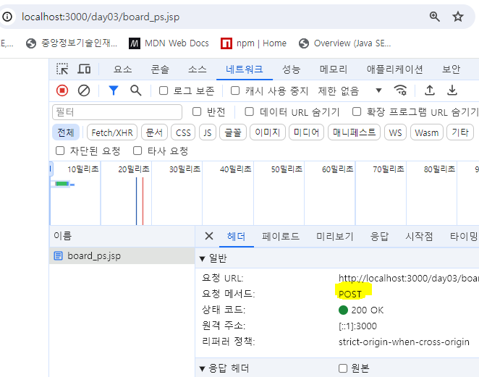The width and height of the screenshot is (479, 377).
Task: Filter by 글꼴 requests
Action: 233,132
